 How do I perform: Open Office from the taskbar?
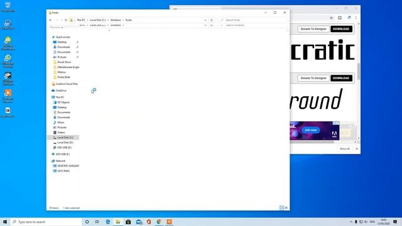point(149,222)
